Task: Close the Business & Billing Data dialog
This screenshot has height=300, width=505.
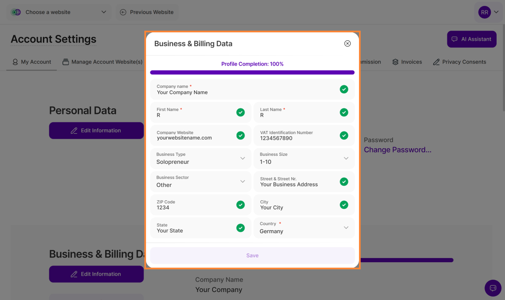Action: 347,44
